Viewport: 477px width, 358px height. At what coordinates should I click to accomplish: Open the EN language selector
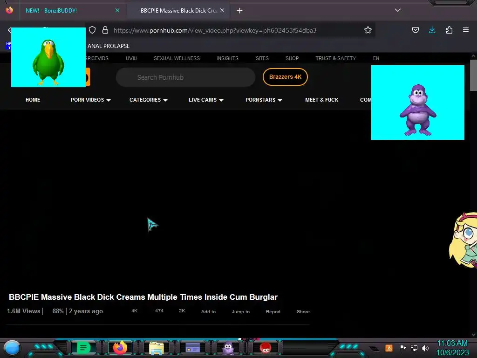[x=376, y=58]
